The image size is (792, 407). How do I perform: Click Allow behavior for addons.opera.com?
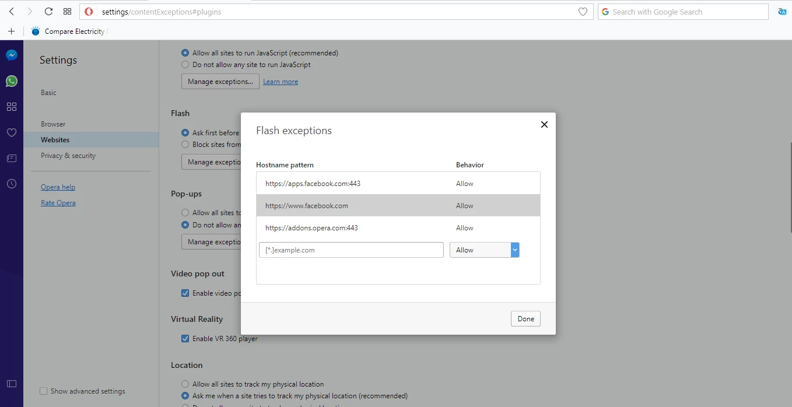(465, 228)
